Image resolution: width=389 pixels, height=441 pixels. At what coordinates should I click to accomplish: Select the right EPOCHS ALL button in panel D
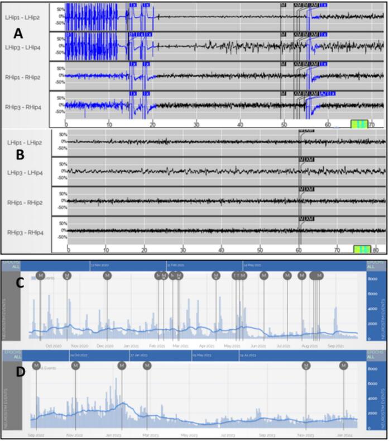pyautogui.click(x=376, y=355)
